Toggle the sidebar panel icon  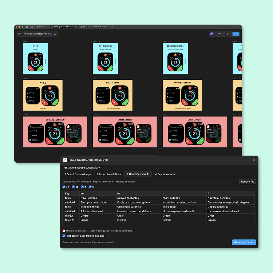(55, 34)
